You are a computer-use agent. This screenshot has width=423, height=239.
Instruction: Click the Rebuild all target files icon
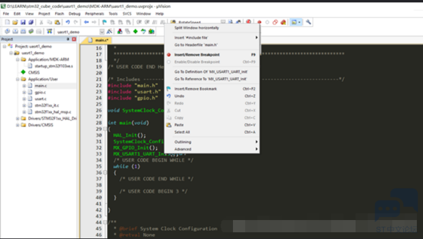point(23,32)
